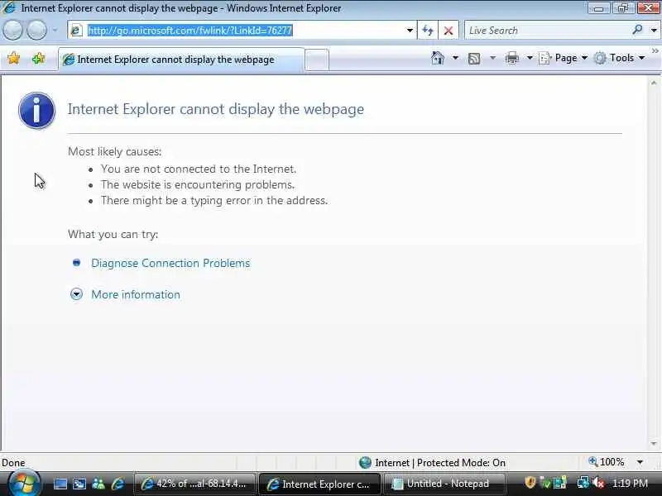Click the RSS Feeds icon
The width and height of the screenshot is (662, 496).
[474, 58]
